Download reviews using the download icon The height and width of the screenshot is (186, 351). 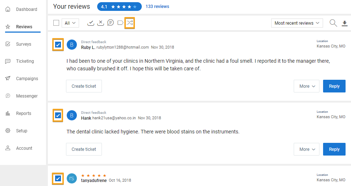[344, 23]
